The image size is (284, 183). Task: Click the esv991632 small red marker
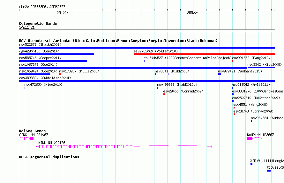click(233, 61)
